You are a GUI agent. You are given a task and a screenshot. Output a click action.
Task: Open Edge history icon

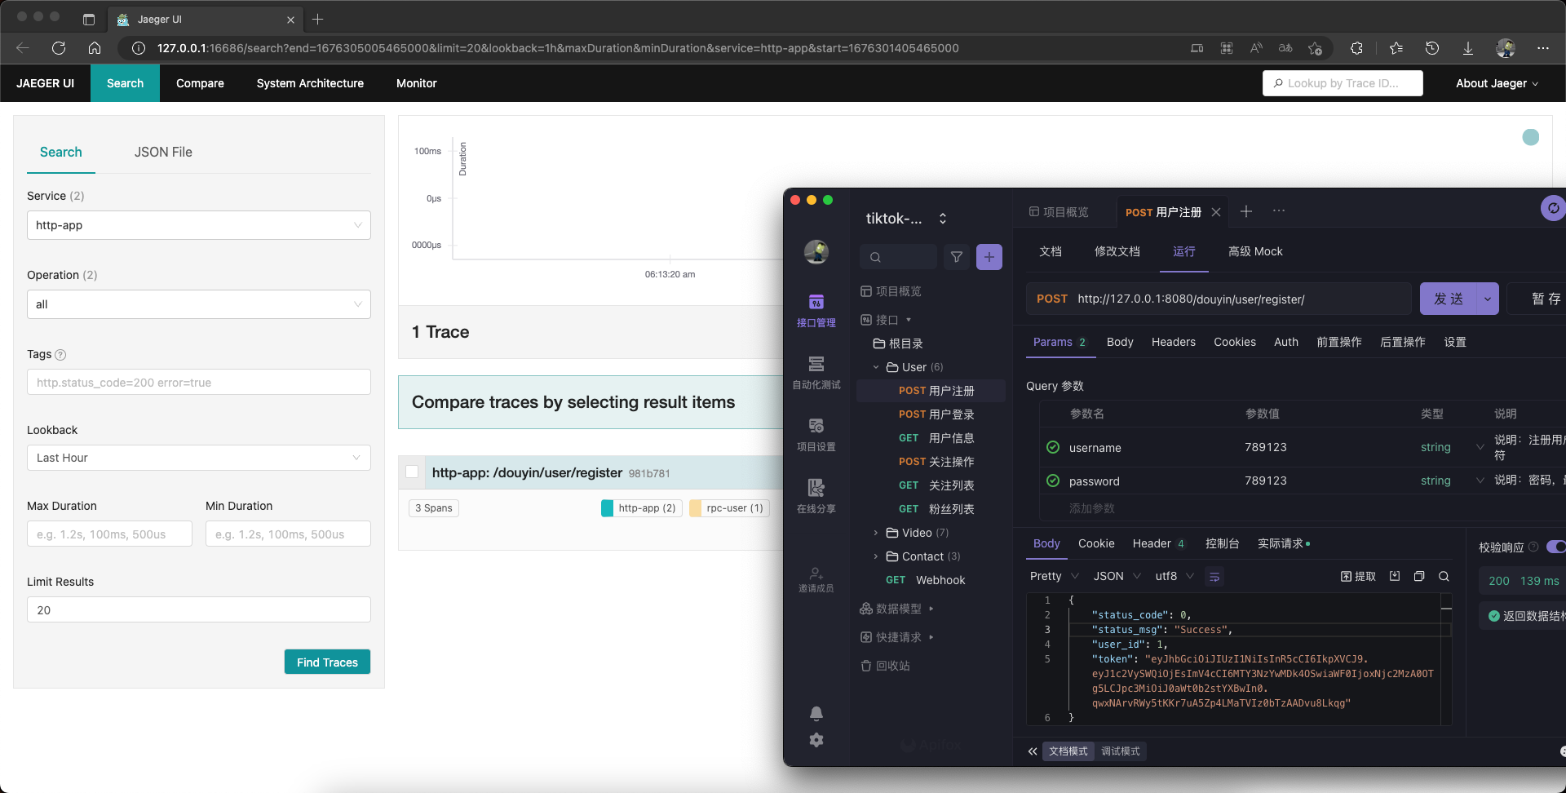pyautogui.click(x=1432, y=48)
